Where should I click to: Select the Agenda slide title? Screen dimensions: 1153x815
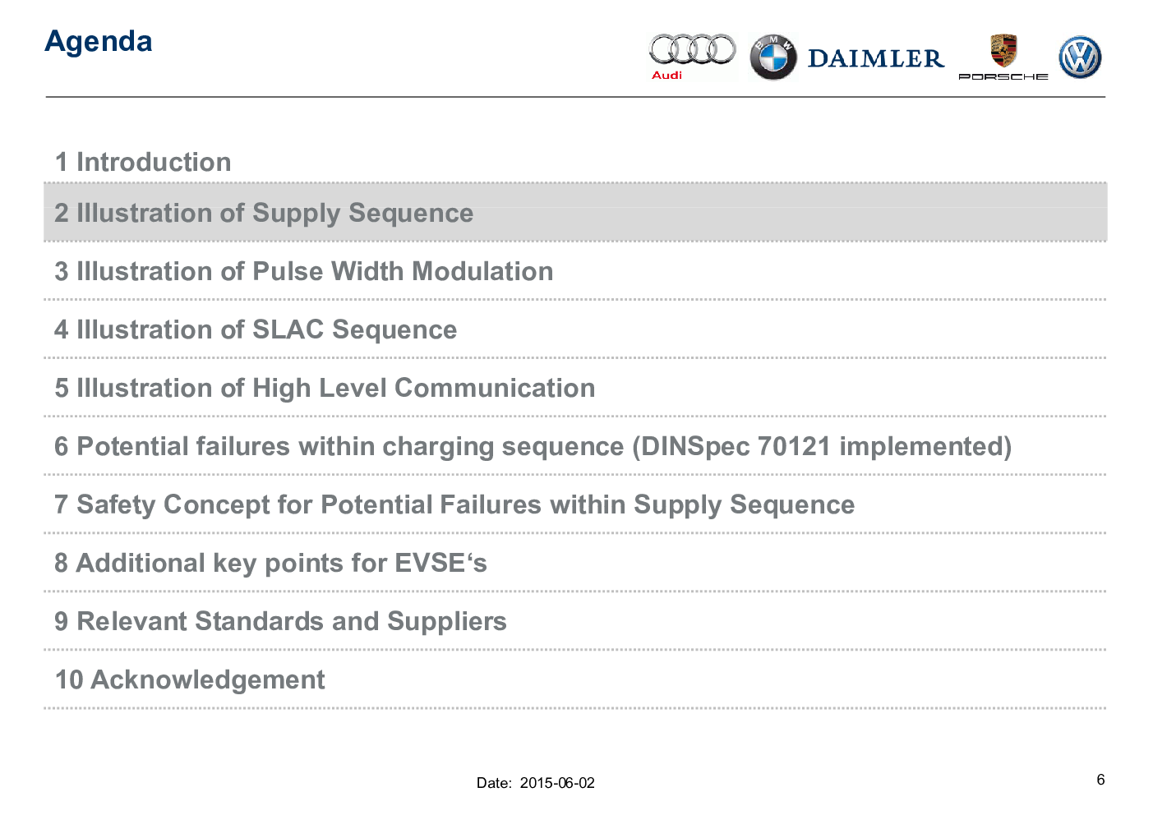click(99, 41)
